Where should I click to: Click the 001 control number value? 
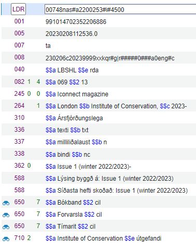point(76,22)
